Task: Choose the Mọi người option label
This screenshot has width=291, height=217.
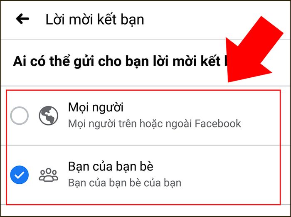Action: pyautogui.click(x=96, y=108)
